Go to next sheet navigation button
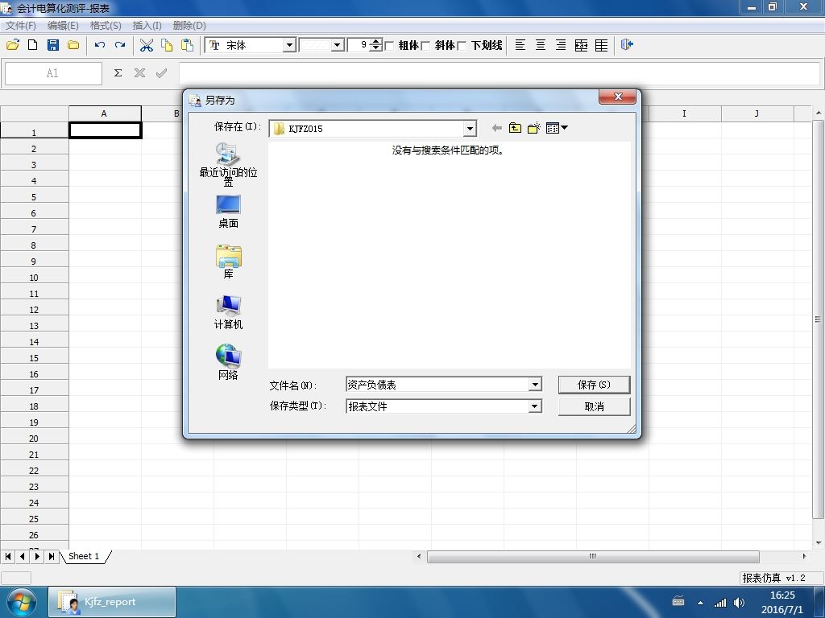The width and height of the screenshot is (825, 618). click(x=37, y=556)
